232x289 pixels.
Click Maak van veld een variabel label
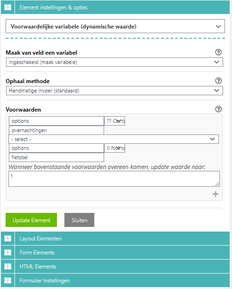click(41, 53)
